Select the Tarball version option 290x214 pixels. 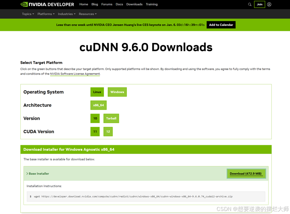(x=111, y=118)
